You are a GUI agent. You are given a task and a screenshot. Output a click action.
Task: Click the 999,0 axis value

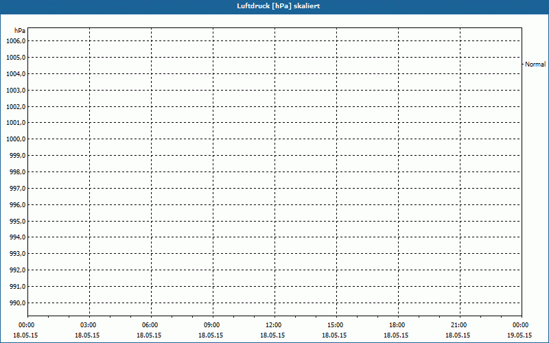click(18, 156)
